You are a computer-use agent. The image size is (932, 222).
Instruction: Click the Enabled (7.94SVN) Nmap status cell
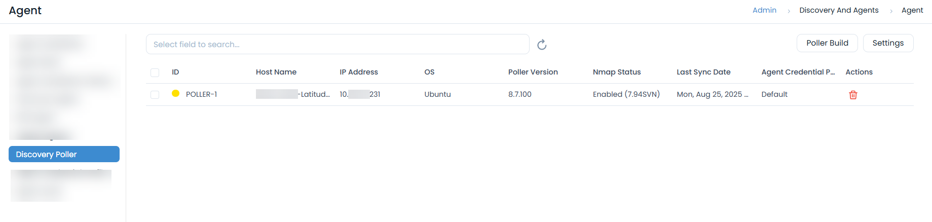tap(626, 94)
